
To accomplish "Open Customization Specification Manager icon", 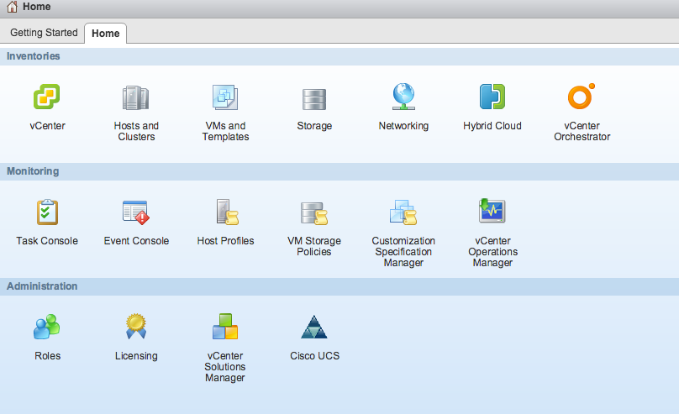I will click(403, 212).
